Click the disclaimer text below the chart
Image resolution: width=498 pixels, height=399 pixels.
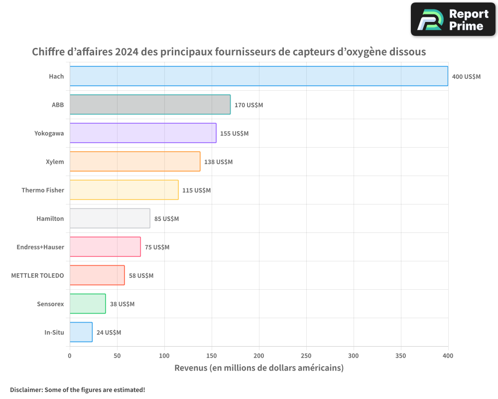[x=78, y=390]
